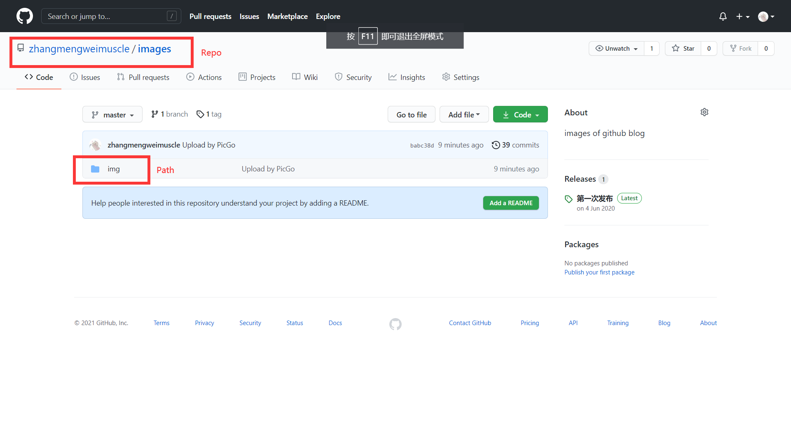Screen dimensions: 791x445
Task: Switch to the Code tab
Action: coord(39,77)
